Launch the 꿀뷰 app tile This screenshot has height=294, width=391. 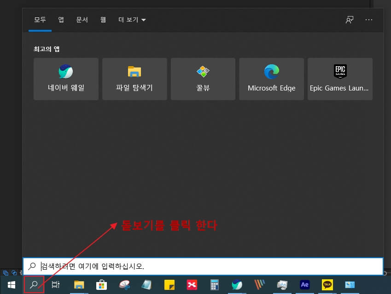(203, 79)
